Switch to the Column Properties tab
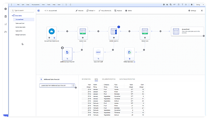Screen dimensions: 209x120 [109, 79]
